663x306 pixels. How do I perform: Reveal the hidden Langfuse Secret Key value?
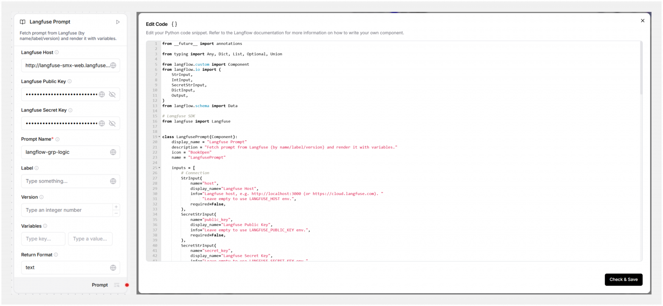click(x=112, y=123)
